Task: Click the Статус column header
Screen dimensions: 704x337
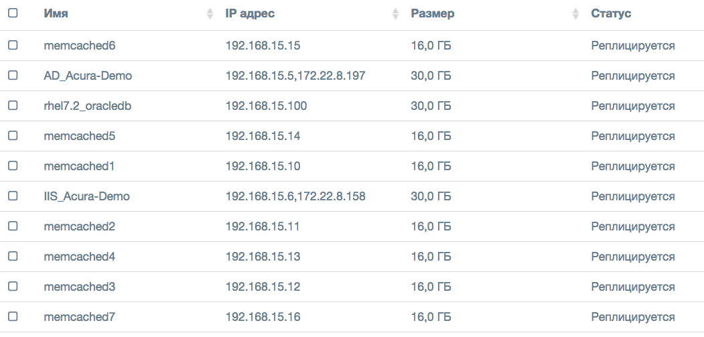Action: 611,13
